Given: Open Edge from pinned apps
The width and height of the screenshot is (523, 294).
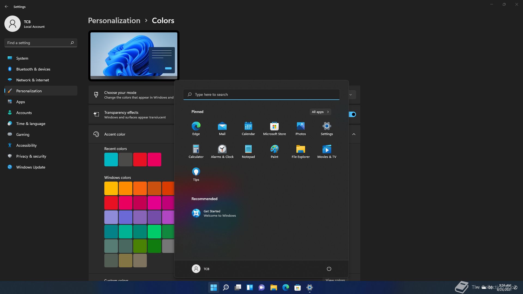Looking at the screenshot, I should (196, 128).
